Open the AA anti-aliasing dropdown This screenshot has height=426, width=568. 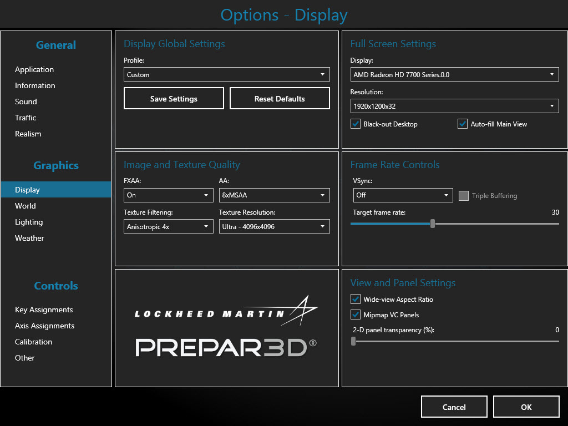click(x=274, y=195)
